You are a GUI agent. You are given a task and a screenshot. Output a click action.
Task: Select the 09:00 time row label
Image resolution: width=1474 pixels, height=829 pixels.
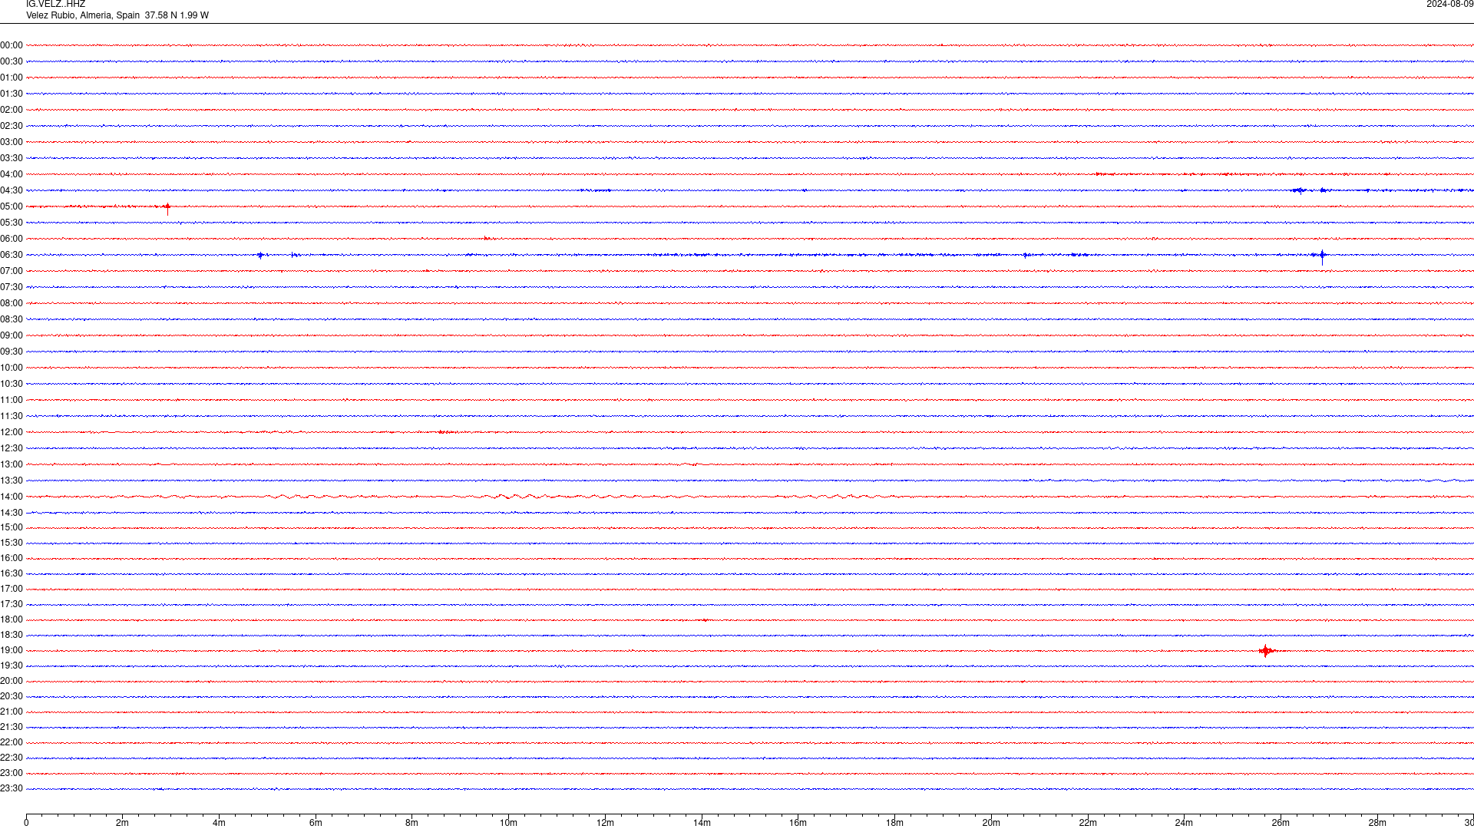coord(12,335)
